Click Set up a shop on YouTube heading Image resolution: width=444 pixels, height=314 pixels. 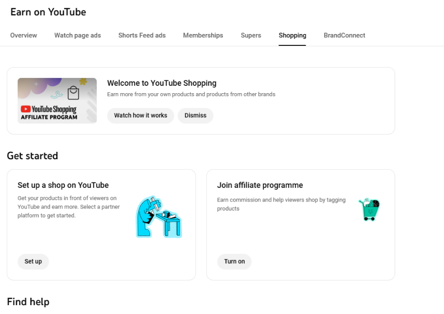(x=63, y=185)
